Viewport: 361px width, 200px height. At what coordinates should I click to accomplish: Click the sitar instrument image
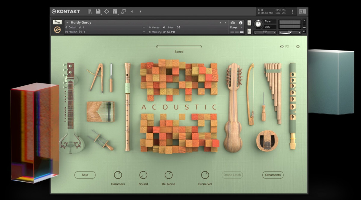pyautogui.click(x=71, y=108)
